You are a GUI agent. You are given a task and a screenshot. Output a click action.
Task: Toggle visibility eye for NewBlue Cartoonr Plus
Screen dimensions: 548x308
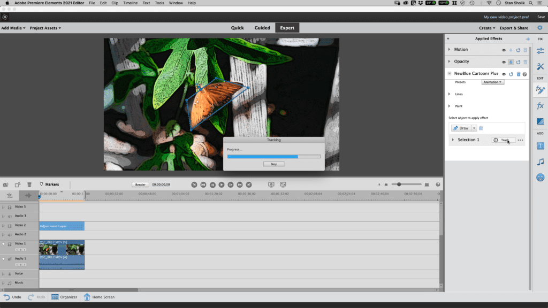pos(504,74)
